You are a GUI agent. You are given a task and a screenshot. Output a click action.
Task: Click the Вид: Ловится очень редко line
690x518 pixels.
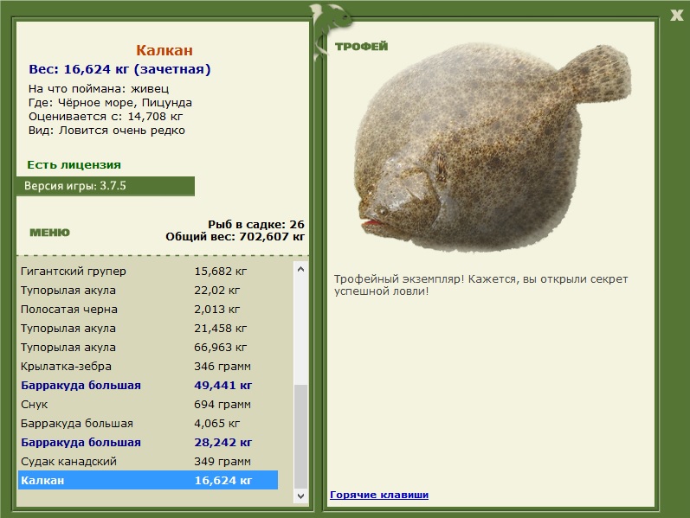point(106,131)
